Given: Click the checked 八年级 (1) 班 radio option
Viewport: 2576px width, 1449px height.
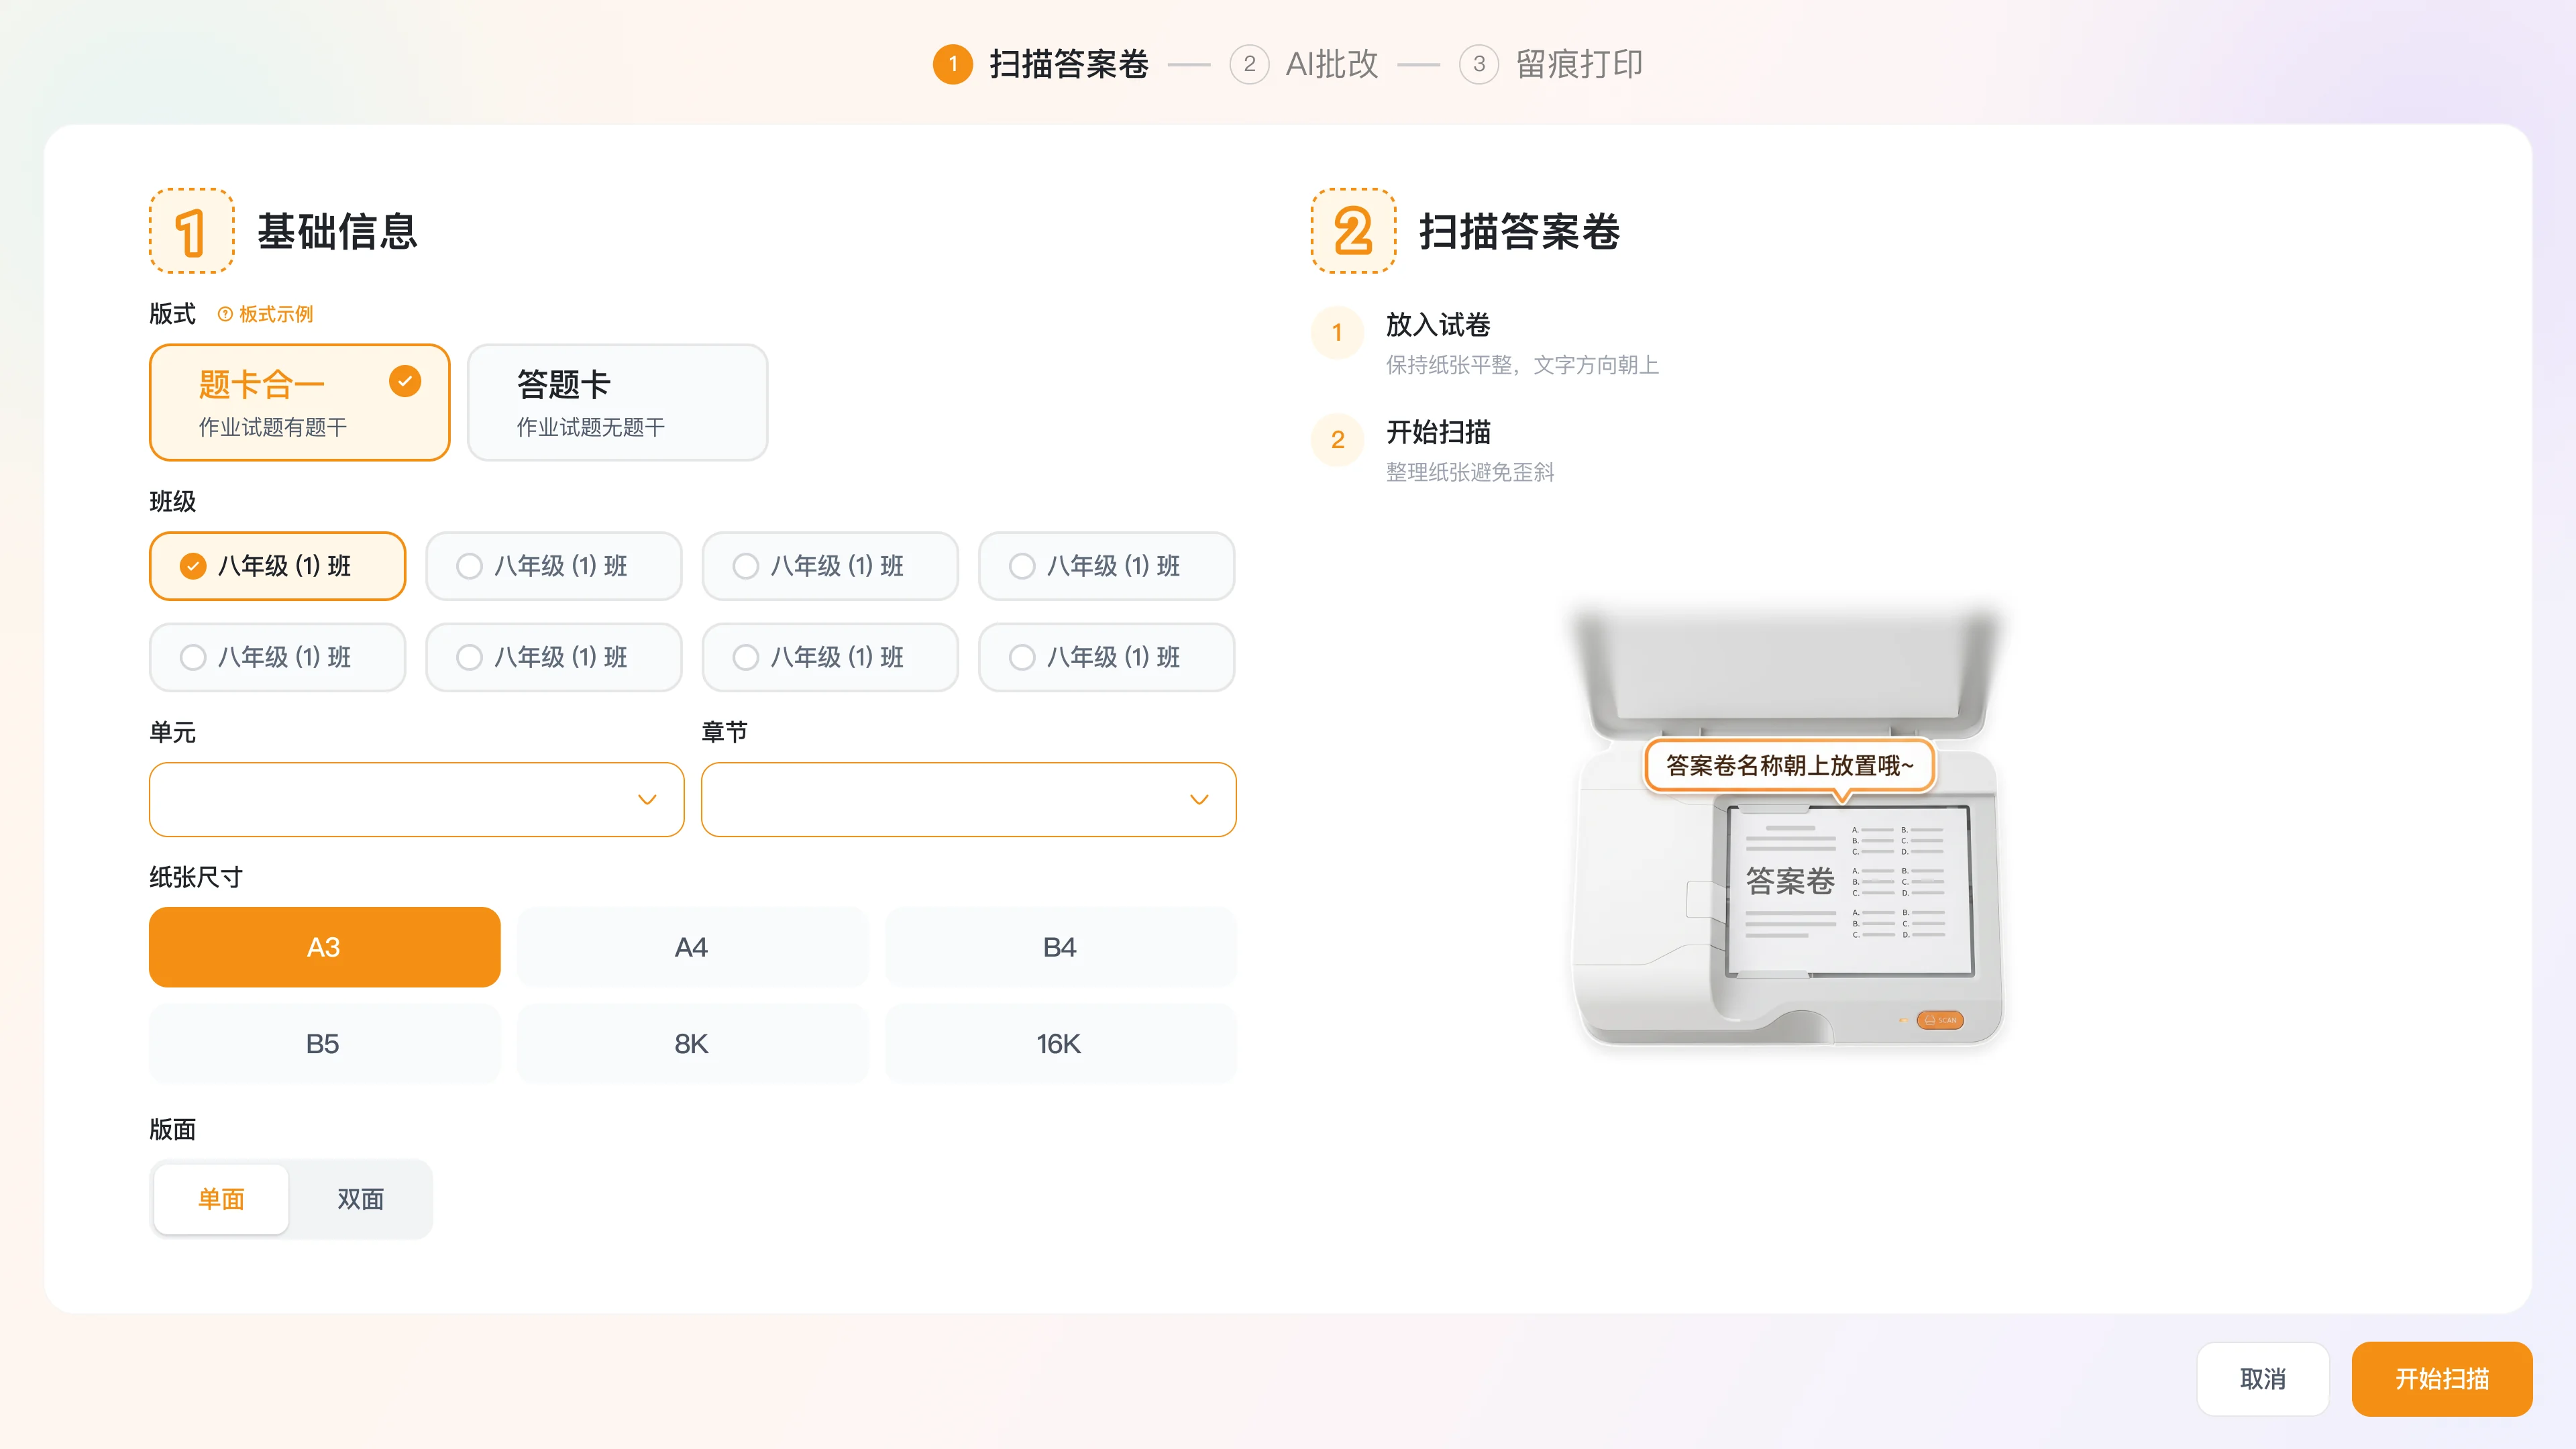Looking at the screenshot, I should [x=277, y=566].
